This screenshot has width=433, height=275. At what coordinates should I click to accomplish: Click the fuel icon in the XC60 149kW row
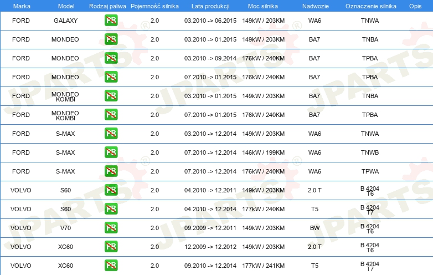[111, 246]
